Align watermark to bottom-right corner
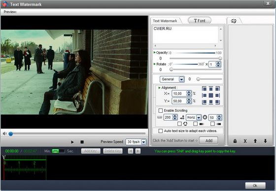Viewport: 276px width, 191px height. [217, 102]
